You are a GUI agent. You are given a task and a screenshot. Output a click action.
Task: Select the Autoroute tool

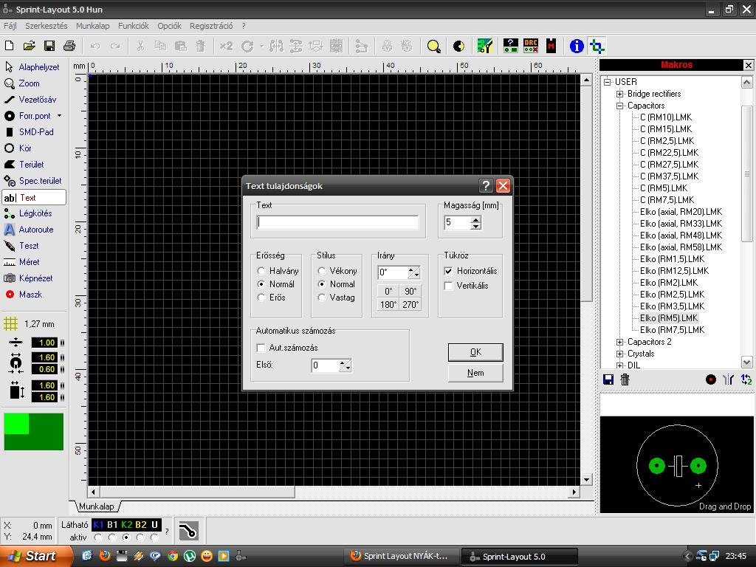pyautogui.click(x=29, y=230)
